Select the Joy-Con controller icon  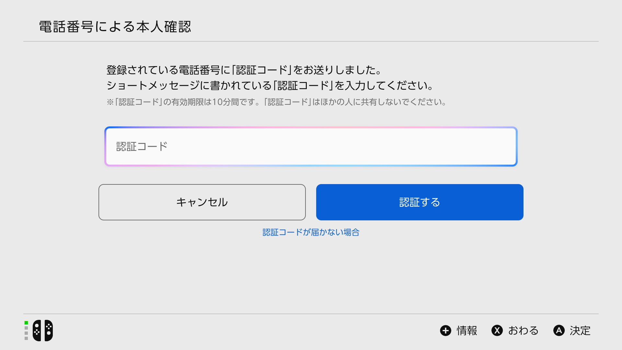(x=42, y=331)
